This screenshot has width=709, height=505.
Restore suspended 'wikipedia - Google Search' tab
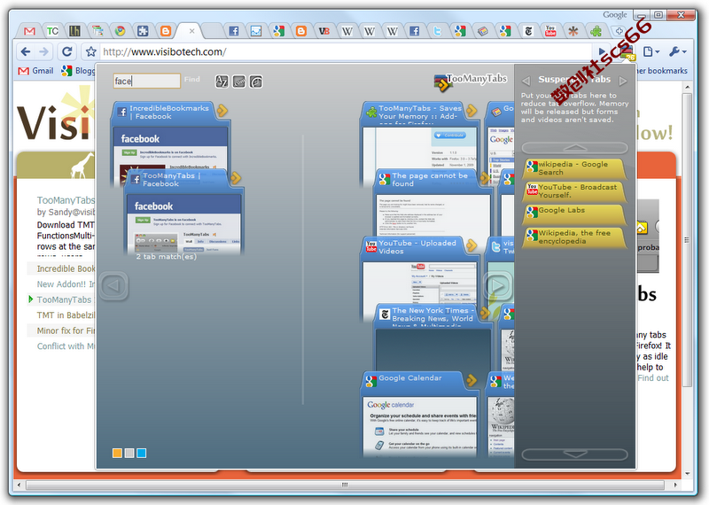pos(574,168)
